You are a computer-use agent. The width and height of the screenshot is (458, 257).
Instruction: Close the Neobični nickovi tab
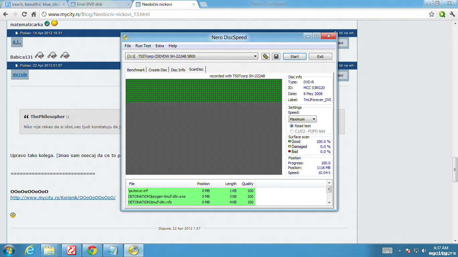pos(194,4)
